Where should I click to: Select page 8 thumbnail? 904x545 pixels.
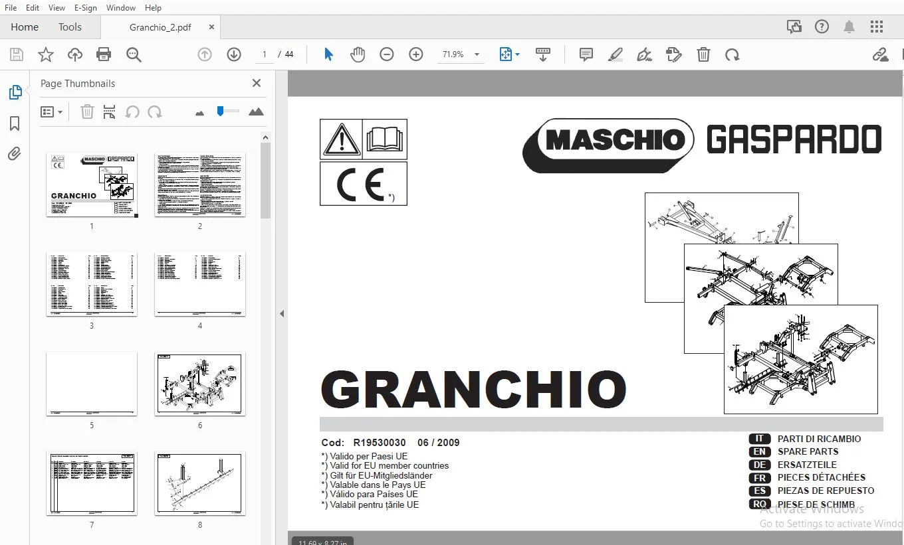tap(200, 483)
